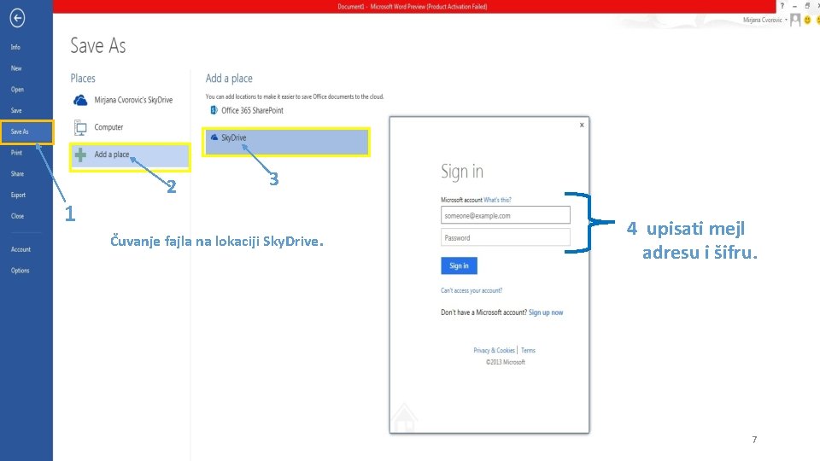
Task: Click the Office 365 SharePoint icon
Action: point(214,110)
